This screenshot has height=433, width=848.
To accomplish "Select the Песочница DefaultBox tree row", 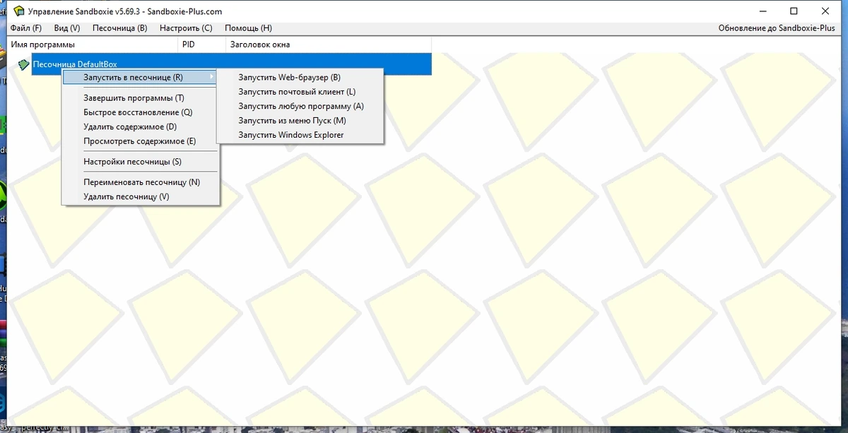I will tap(231, 64).
